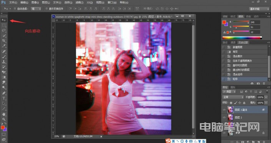Open the 文件 menu

click(x=13, y=3)
